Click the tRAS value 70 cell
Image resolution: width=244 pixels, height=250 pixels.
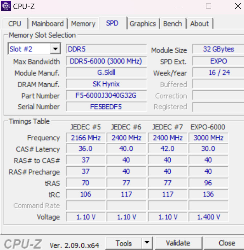click(x=86, y=183)
